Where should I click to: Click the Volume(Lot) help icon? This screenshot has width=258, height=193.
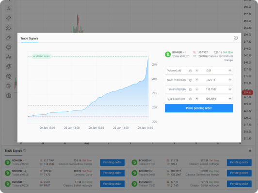[191, 71]
